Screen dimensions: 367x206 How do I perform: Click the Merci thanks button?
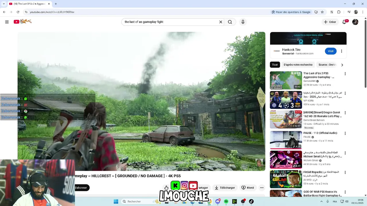click(x=248, y=188)
